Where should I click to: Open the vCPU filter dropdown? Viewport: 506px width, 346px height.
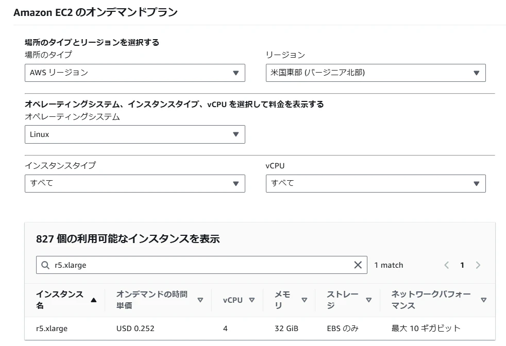point(375,183)
